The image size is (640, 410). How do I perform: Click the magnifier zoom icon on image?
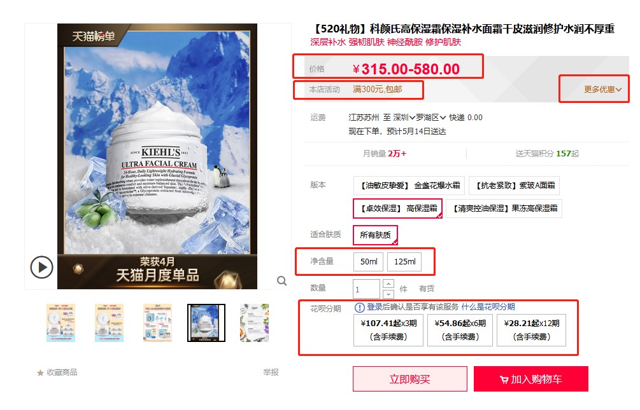click(x=281, y=281)
